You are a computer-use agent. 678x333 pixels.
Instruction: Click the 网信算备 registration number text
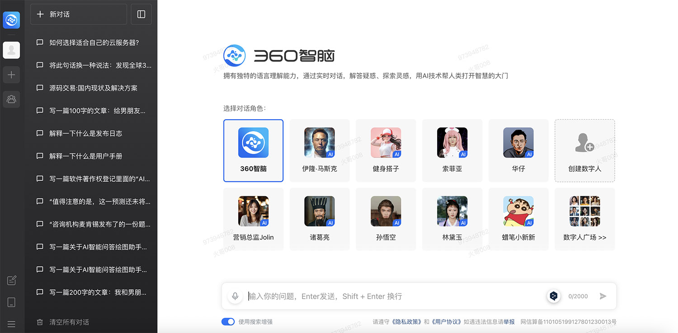coord(568,322)
